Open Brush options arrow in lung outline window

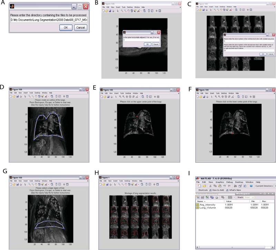48,97
